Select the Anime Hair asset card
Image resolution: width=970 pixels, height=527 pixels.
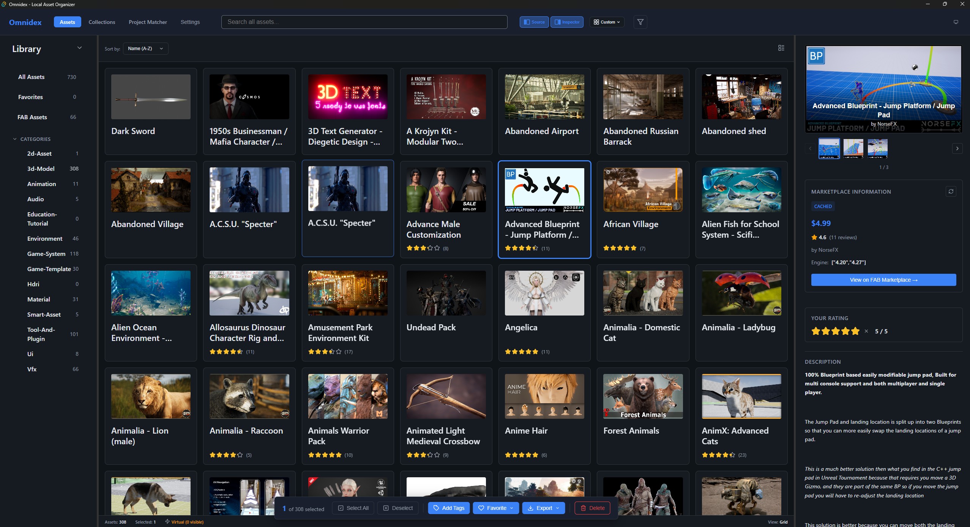point(544,416)
